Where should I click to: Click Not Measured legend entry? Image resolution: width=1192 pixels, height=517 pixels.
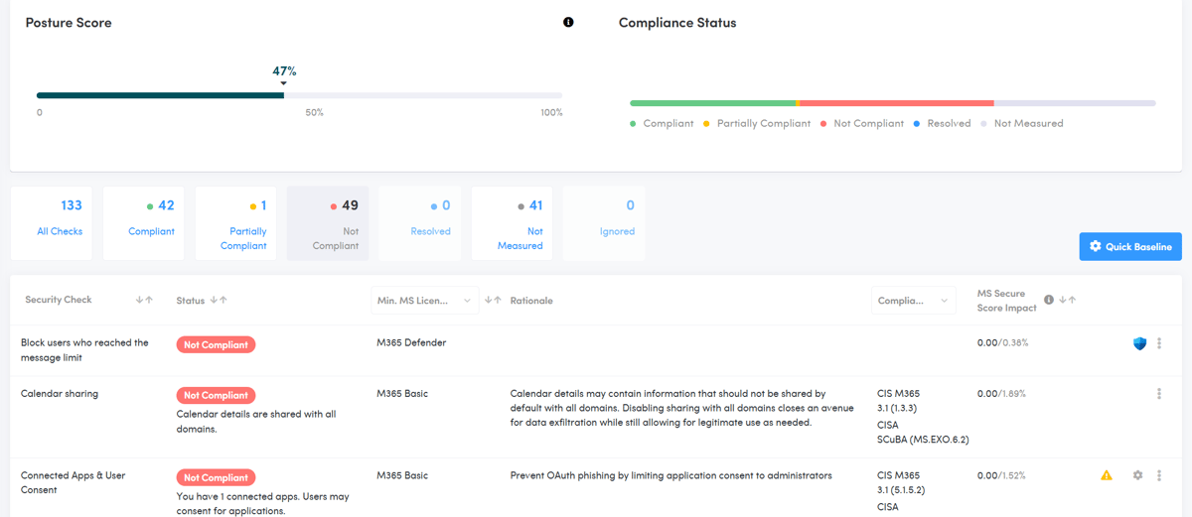point(1022,123)
